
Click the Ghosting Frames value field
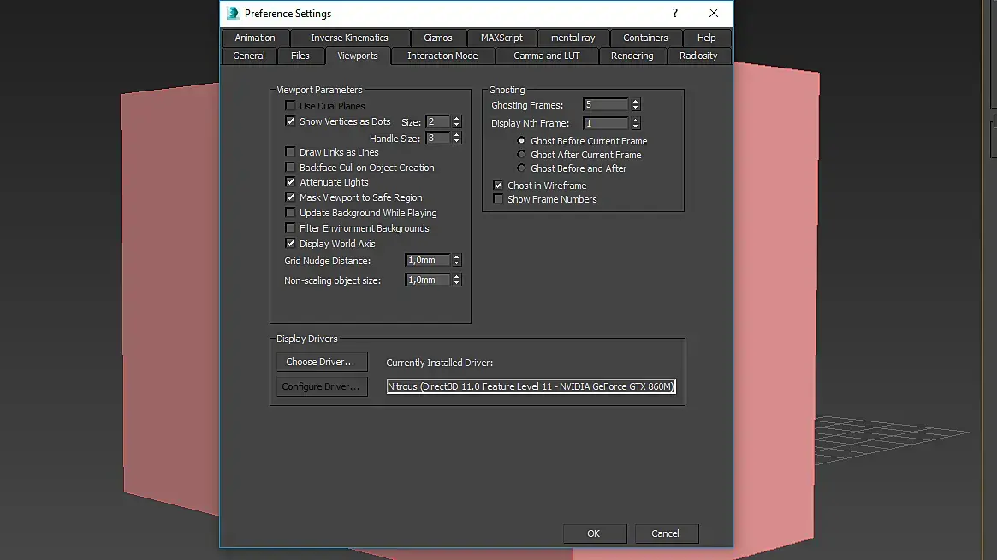[606, 105]
